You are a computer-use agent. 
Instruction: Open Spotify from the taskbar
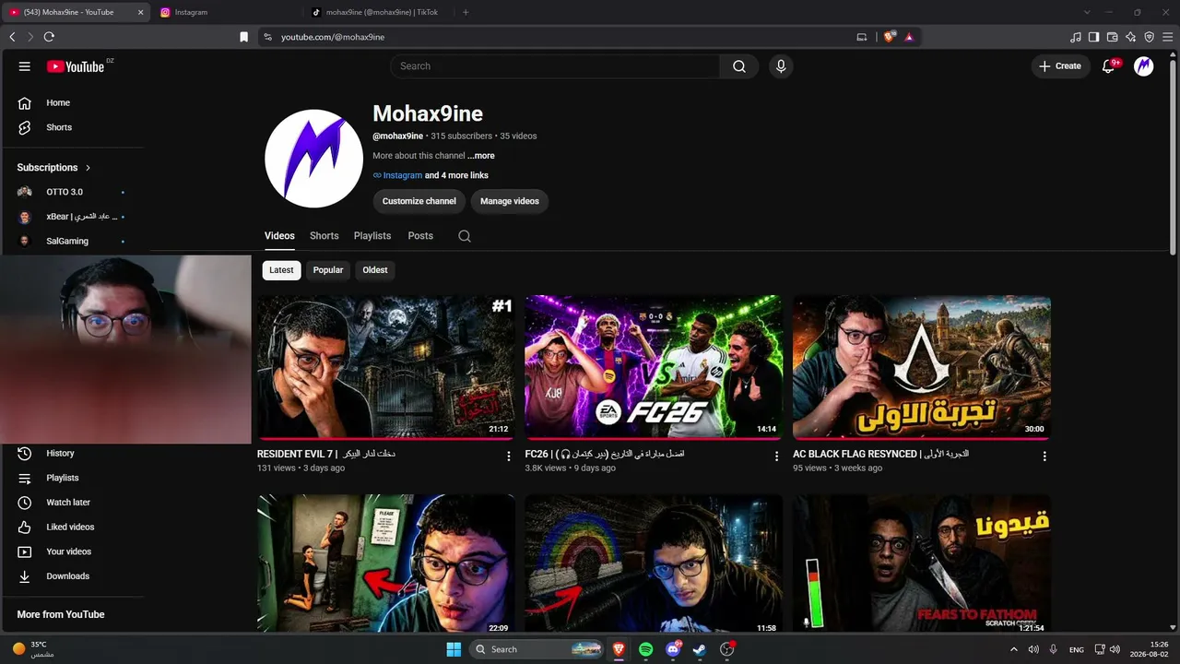point(646,649)
